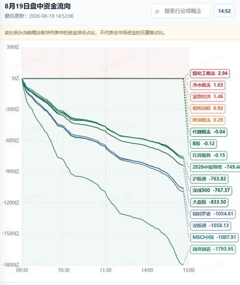
Task: Click the 深股通 -1058.13 label
Action: pos(210,226)
